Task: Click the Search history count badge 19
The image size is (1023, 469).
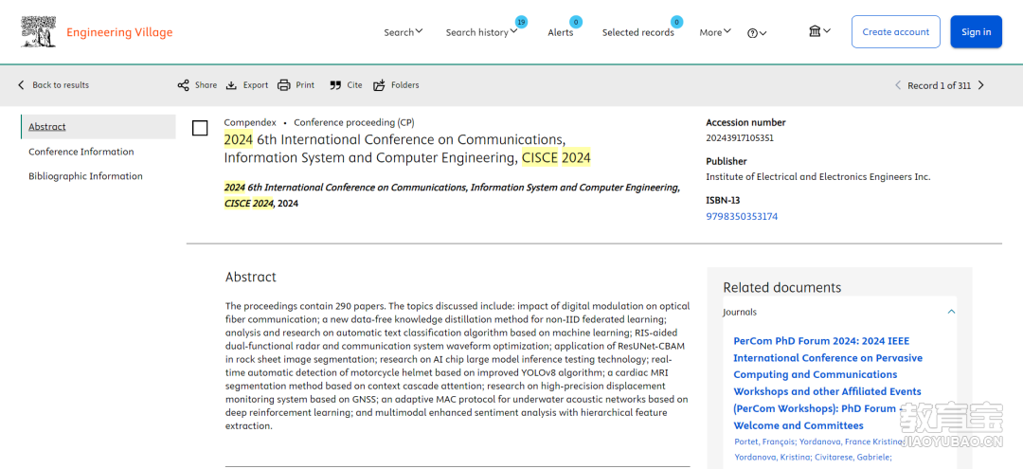Action: 521,22
